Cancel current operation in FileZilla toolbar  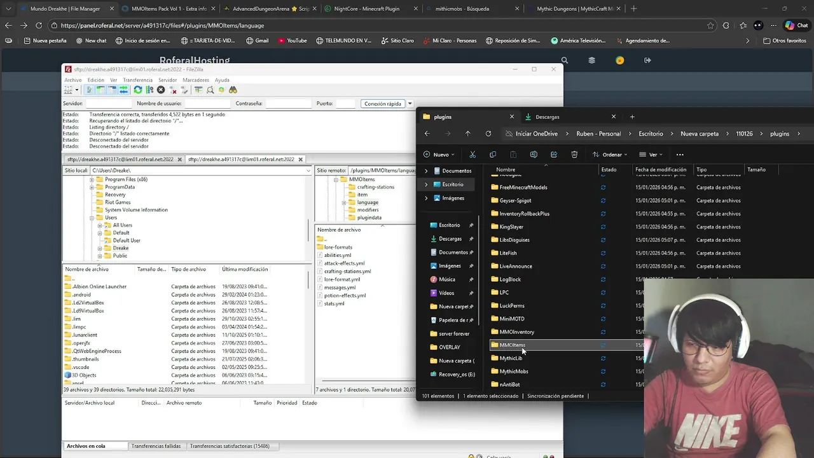point(161,90)
